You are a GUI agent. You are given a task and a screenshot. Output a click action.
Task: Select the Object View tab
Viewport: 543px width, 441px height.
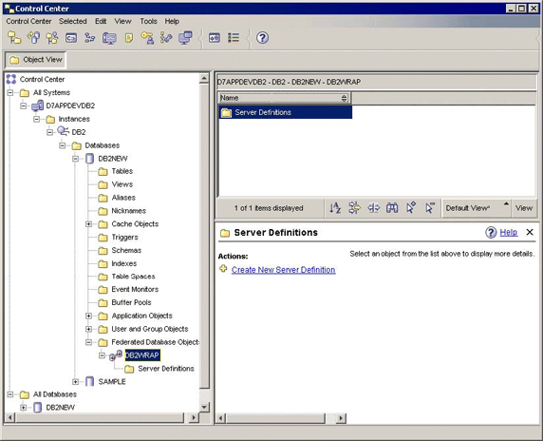coord(35,60)
